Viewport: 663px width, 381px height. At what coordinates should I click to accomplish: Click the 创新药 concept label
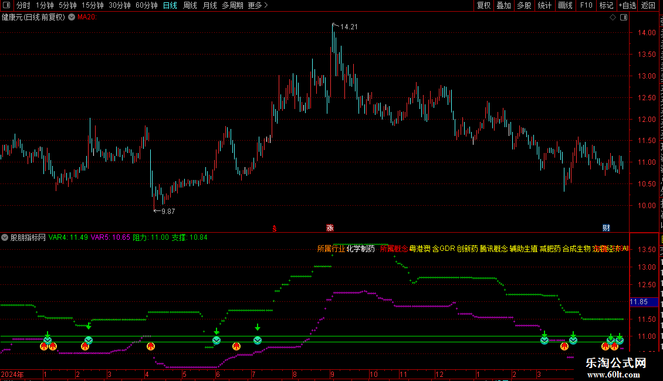tap(467, 249)
